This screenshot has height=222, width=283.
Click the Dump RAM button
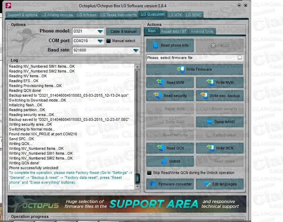tap(170, 122)
